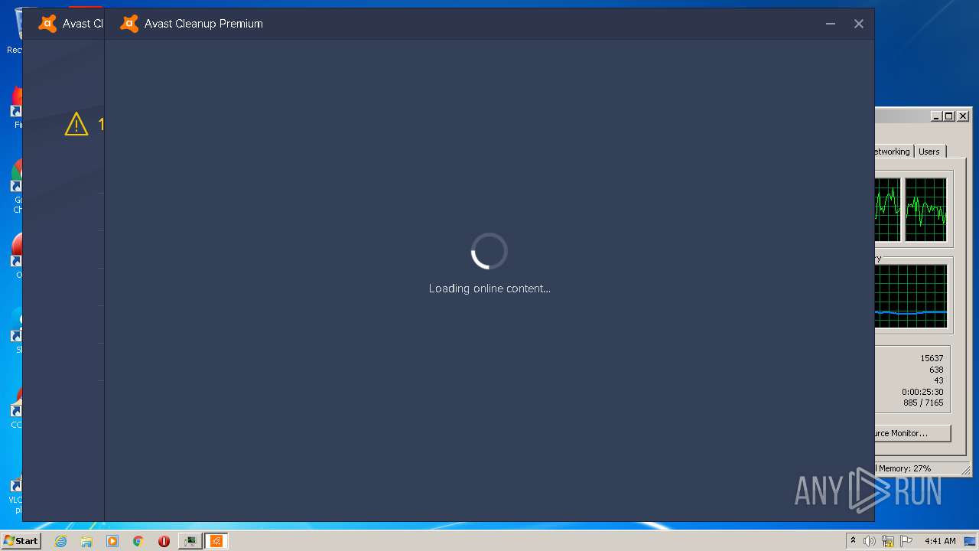Maximize the Task Manager window

tap(949, 116)
